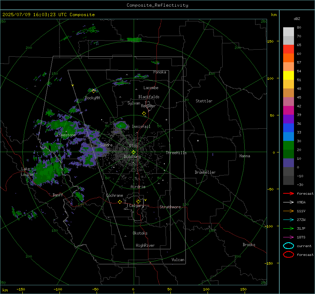Click the 39 dBZ purple color swatch

pos(288,119)
